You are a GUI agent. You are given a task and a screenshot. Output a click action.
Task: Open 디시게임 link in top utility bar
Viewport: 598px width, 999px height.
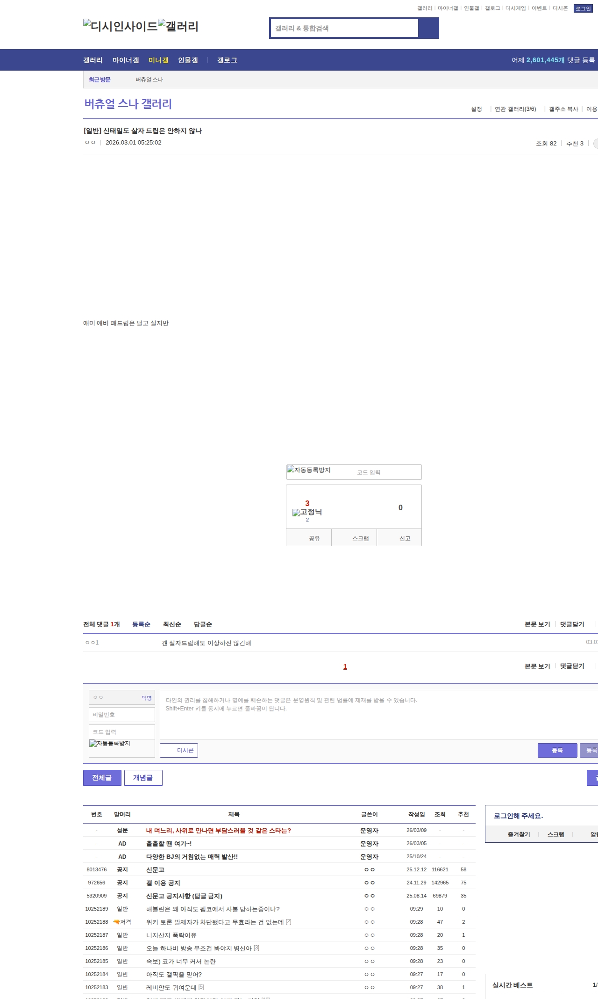tap(516, 8)
